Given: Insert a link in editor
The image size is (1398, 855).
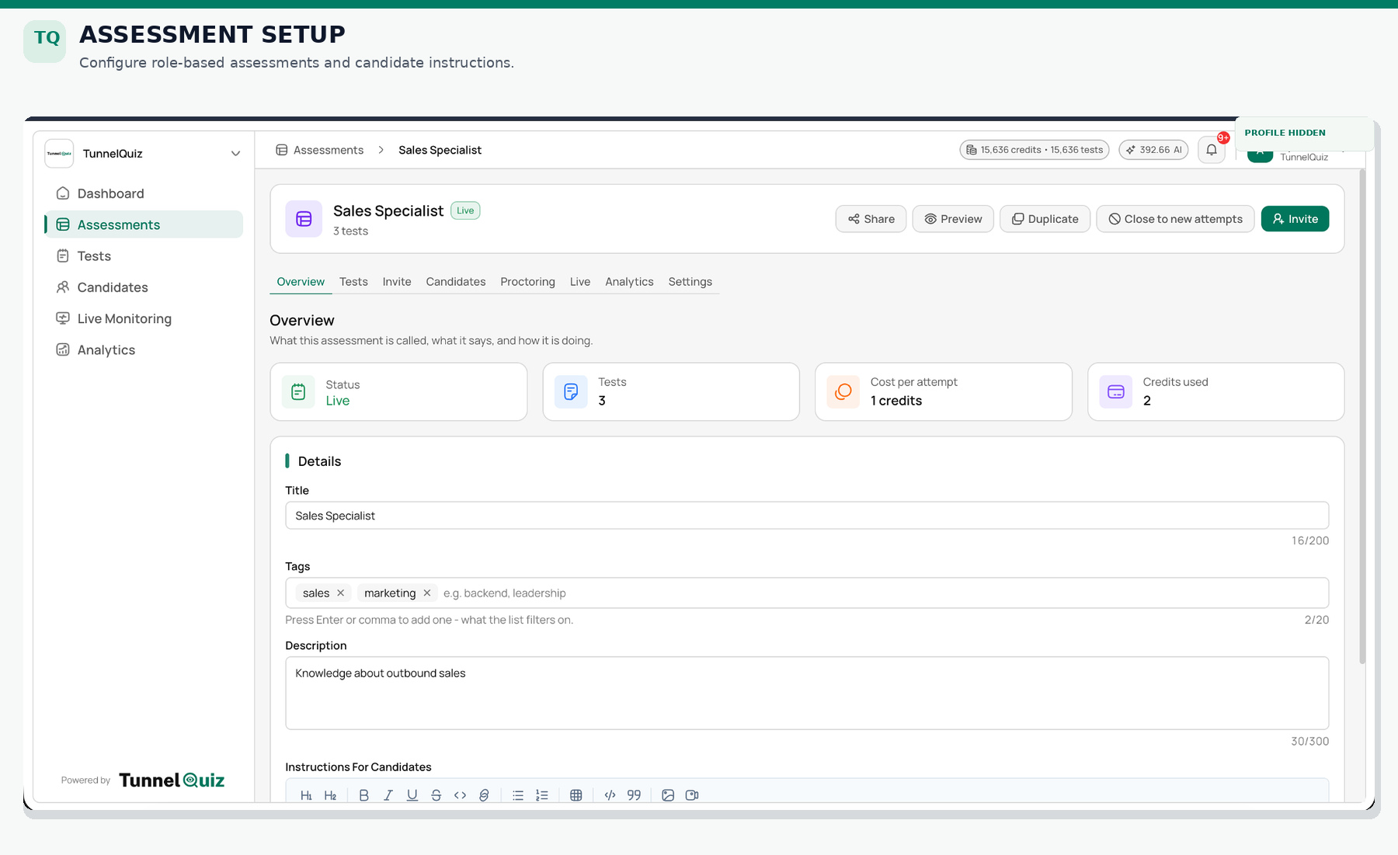Looking at the screenshot, I should tap(484, 795).
